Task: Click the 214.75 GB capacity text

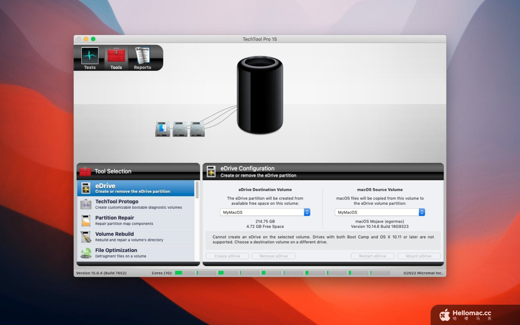Action: pos(265,221)
